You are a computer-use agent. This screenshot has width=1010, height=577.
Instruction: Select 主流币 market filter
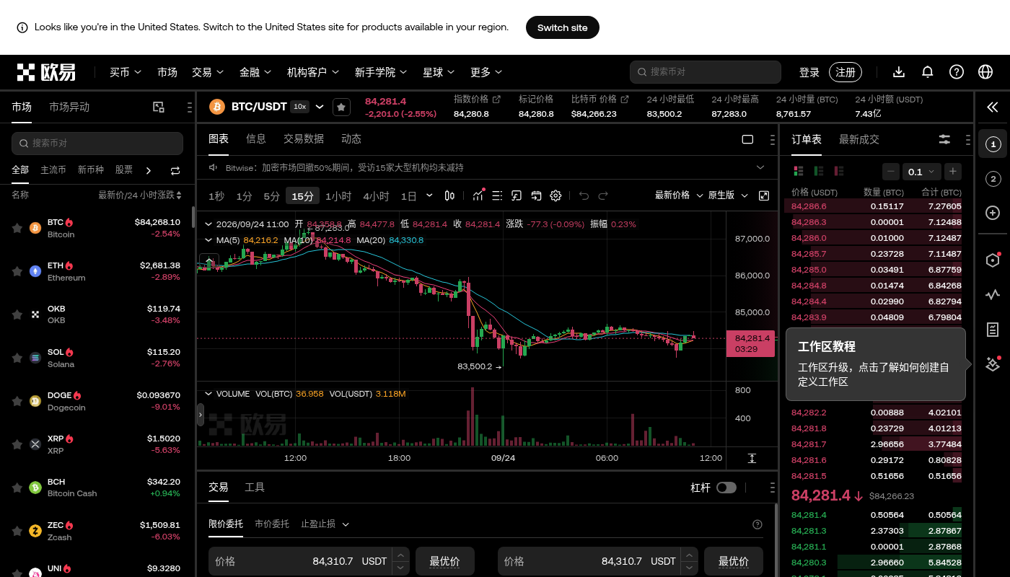[53, 170]
